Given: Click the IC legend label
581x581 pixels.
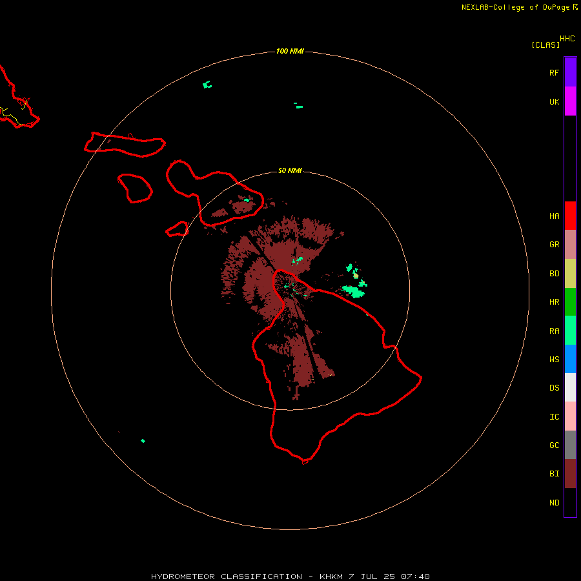Looking at the screenshot, I should [x=554, y=417].
